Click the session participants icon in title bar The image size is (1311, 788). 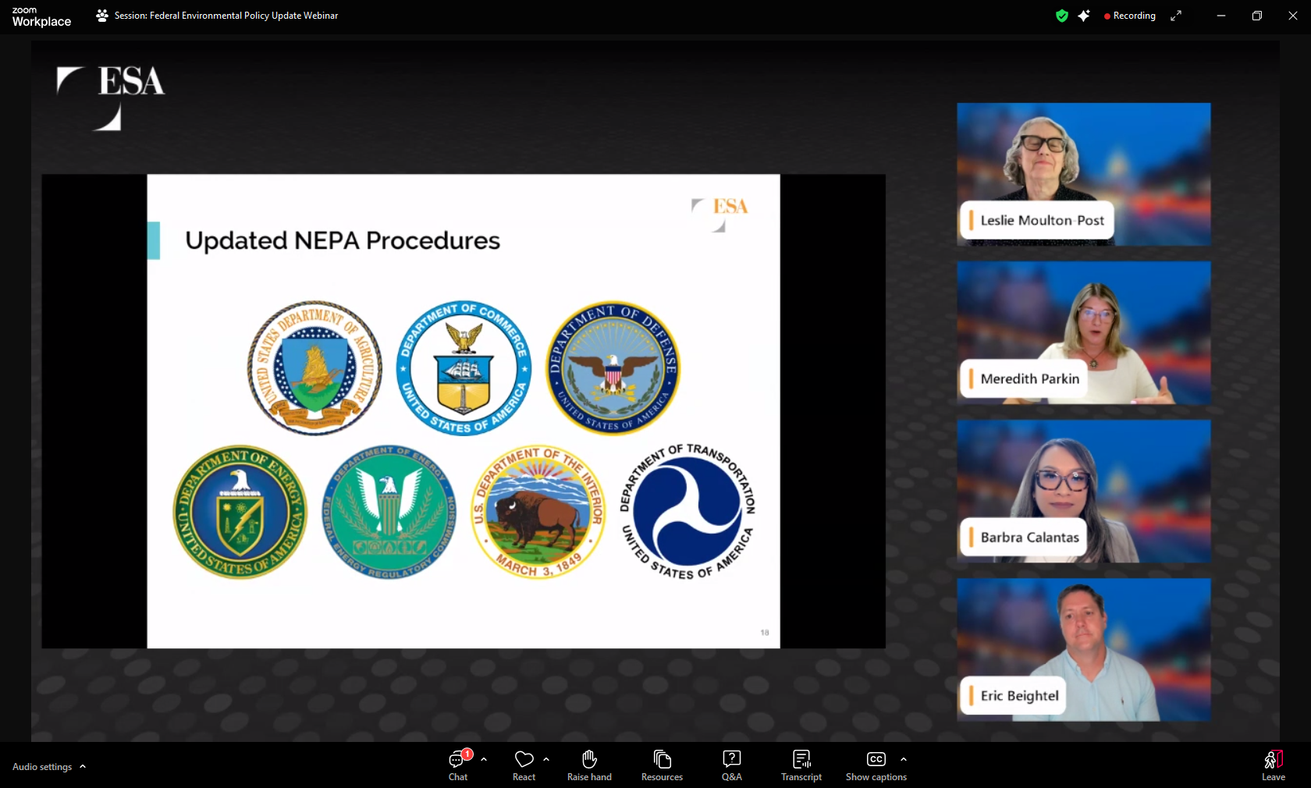point(102,16)
